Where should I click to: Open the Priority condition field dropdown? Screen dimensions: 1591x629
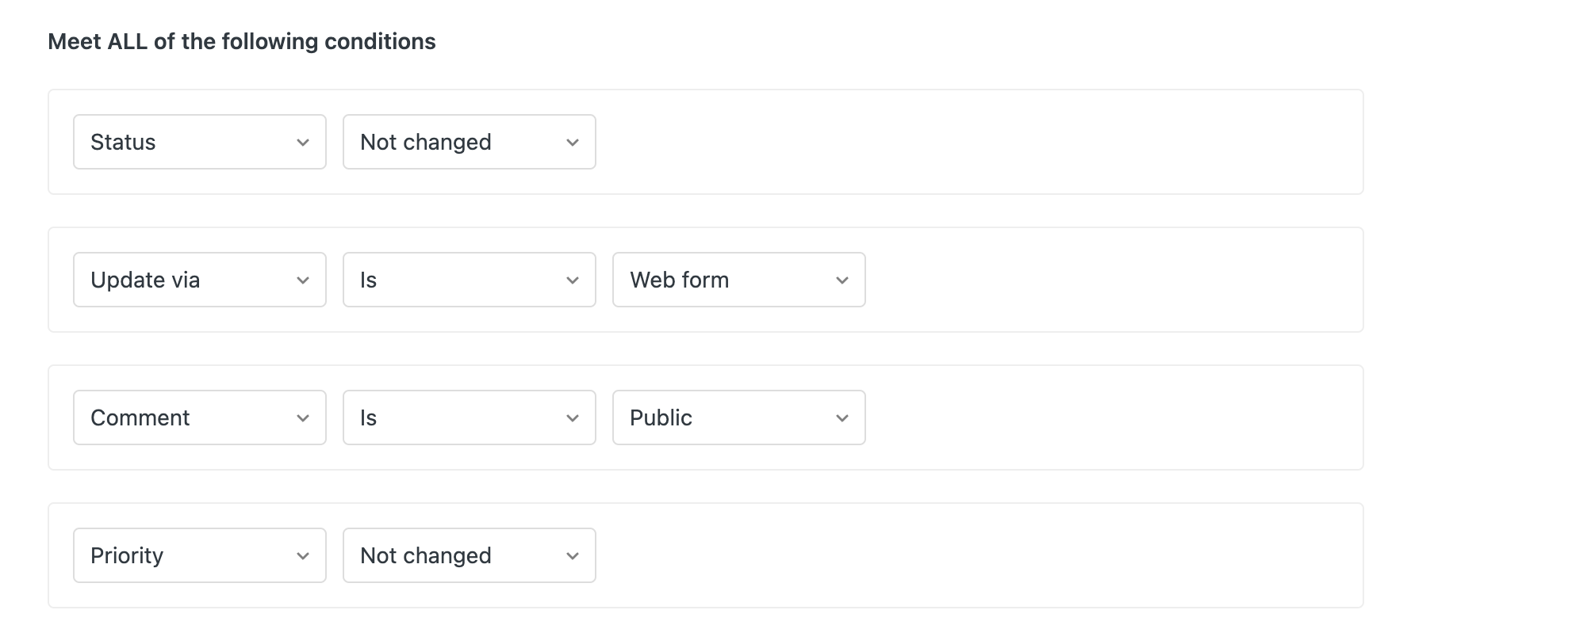point(199,555)
